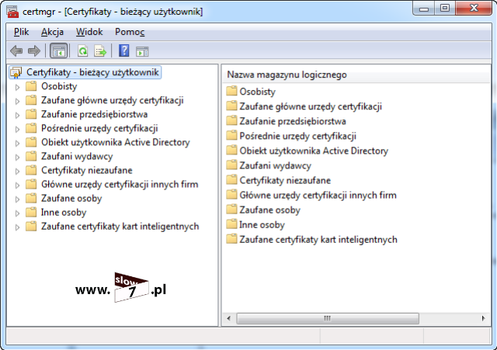Click the Pośrednie urzędy certyfikacji folder icon, right pane
The width and height of the screenshot is (497, 350).
tap(231, 136)
